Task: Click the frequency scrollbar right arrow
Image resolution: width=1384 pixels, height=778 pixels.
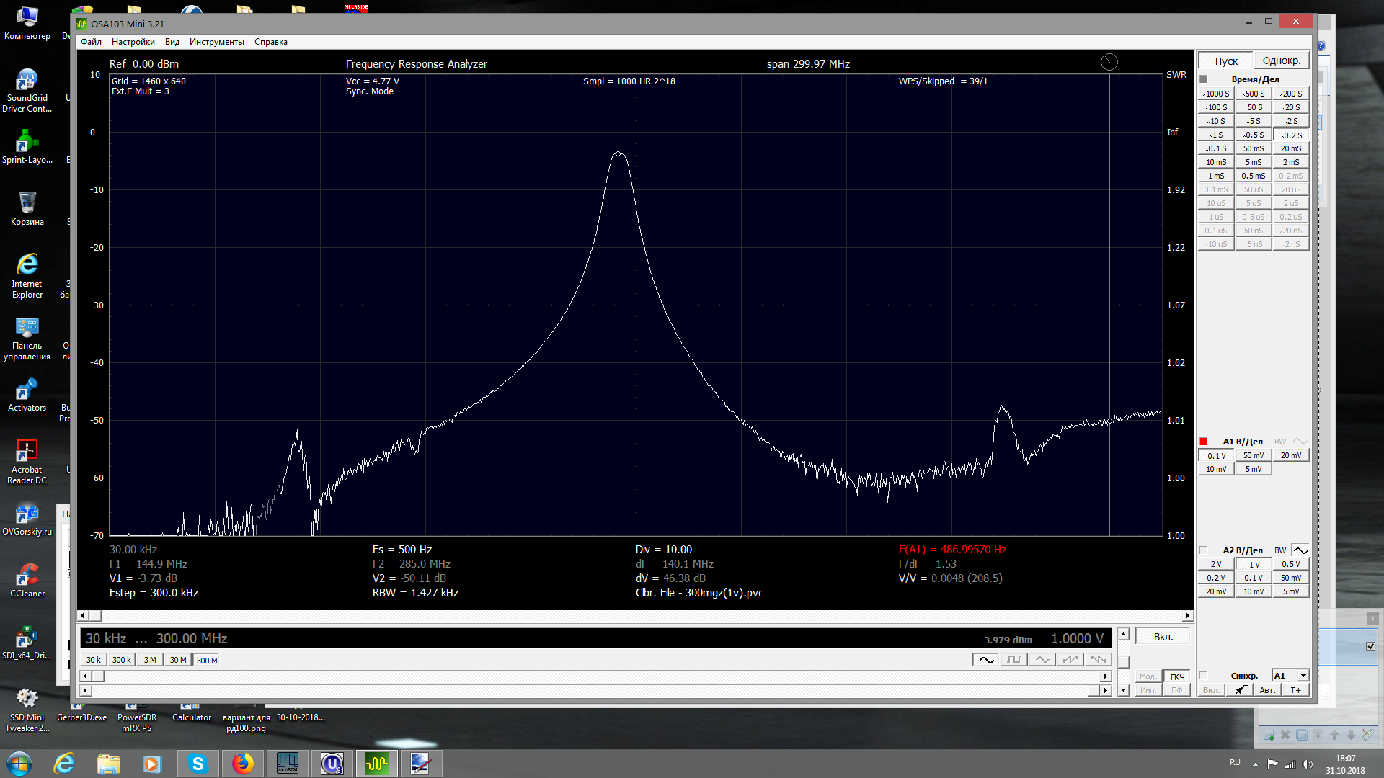Action: [1106, 676]
